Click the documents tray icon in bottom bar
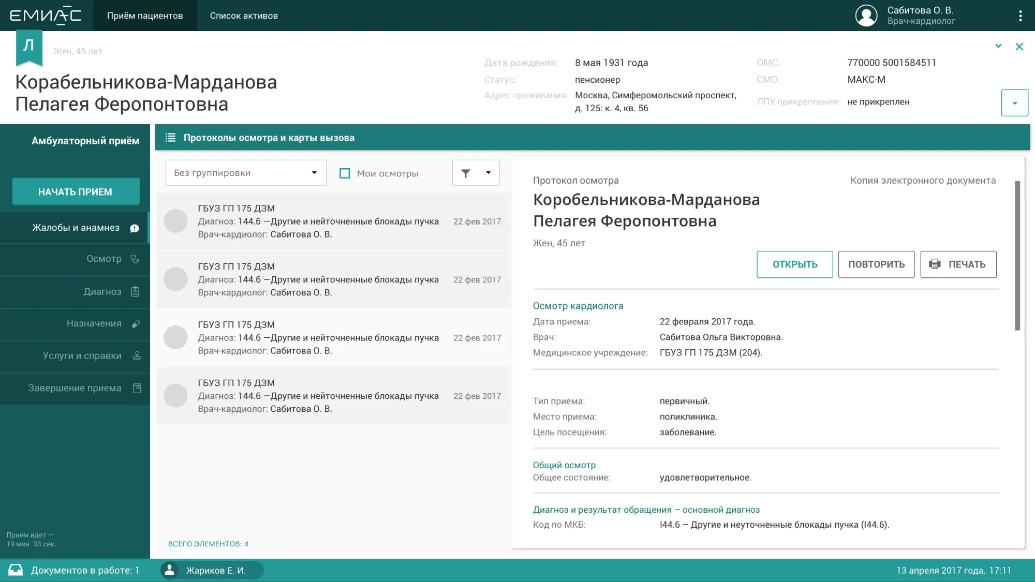The width and height of the screenshot is (1035, 582). pos(16,570)
